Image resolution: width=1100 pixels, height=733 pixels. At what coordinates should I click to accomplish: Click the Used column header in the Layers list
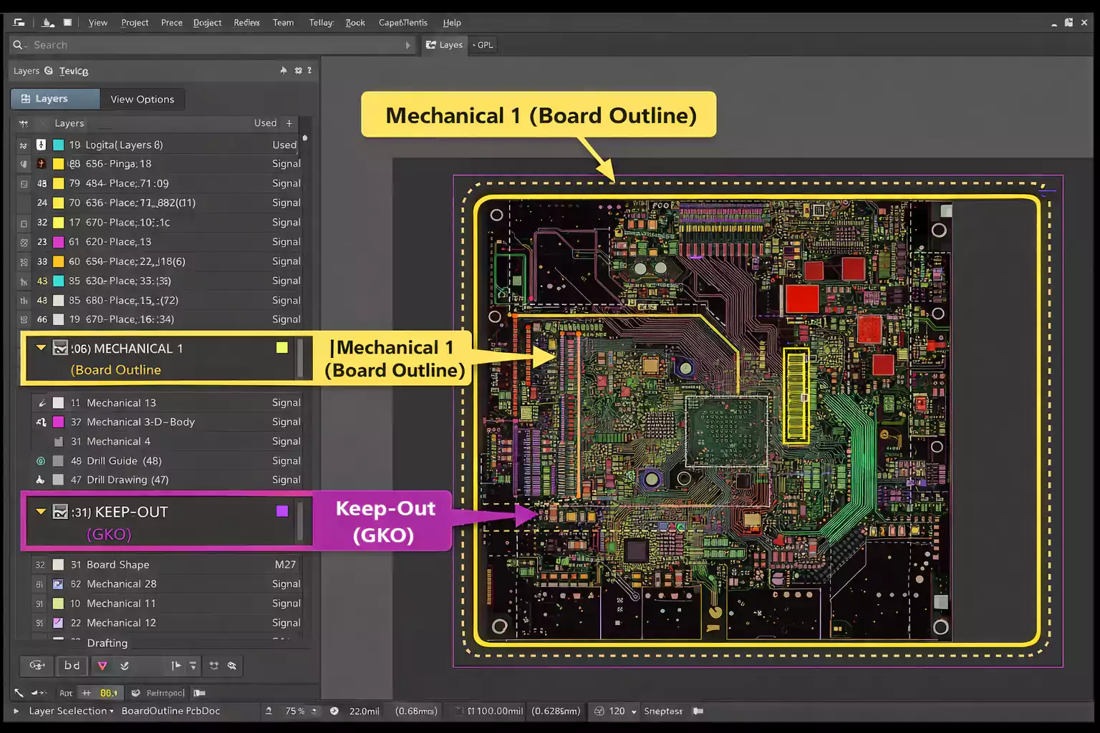click(266, 122)
